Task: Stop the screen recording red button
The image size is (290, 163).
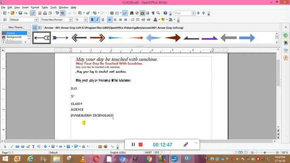Action: coord(140,144)
